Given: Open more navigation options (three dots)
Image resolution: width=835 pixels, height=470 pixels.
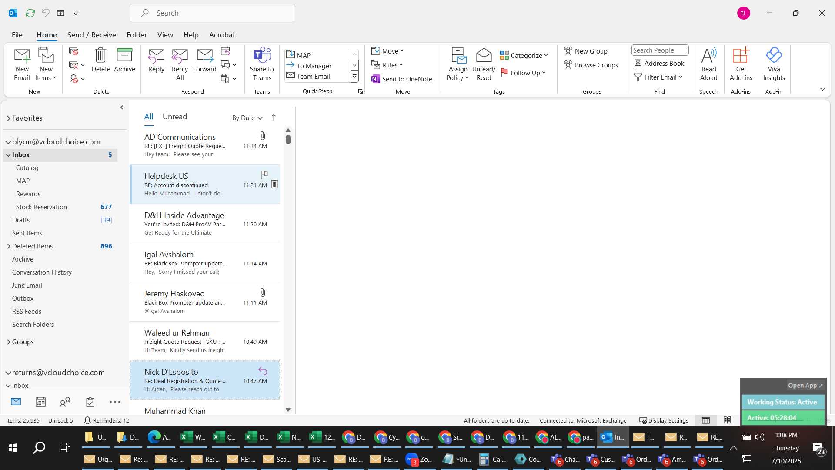Looking at the screenshot, I should pyautogui.click(x=115, y=402).
